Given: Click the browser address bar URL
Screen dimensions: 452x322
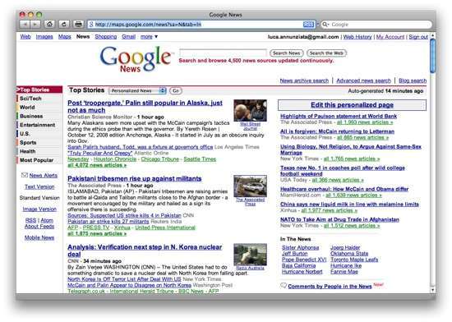Looking at the screenshot, I should (x=148, y=25).
